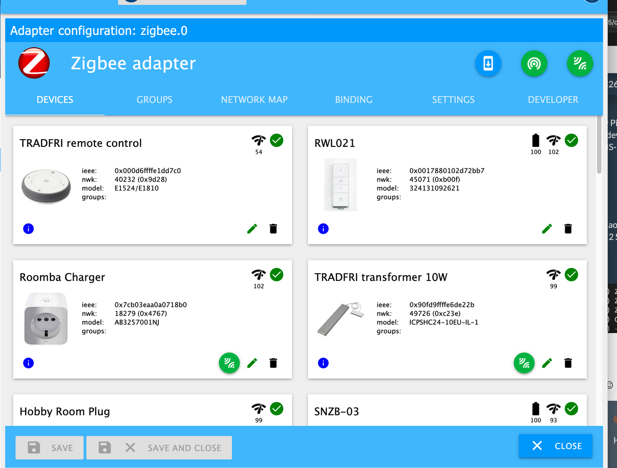The width and height of the screenshot is (617, 468).
Task: Open the SETTINGS tab
Action: 453,100
